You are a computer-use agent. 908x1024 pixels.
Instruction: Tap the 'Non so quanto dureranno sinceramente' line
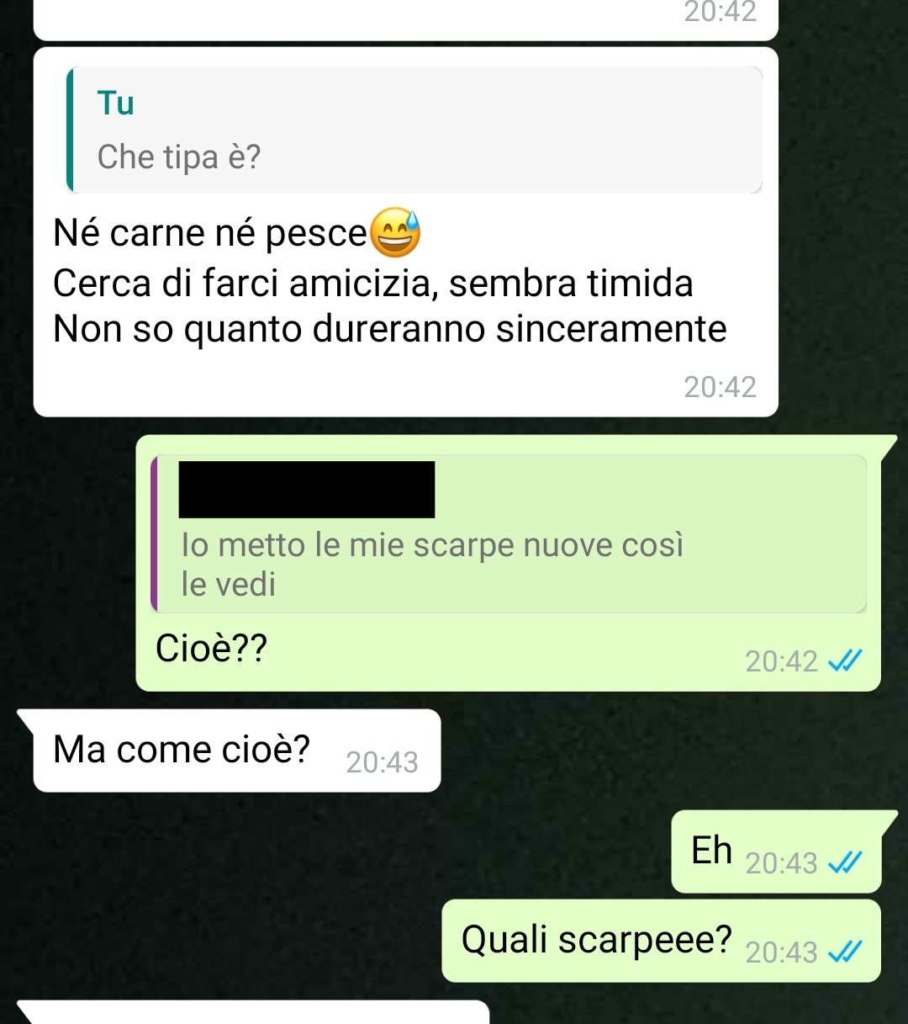click(389, 329)
